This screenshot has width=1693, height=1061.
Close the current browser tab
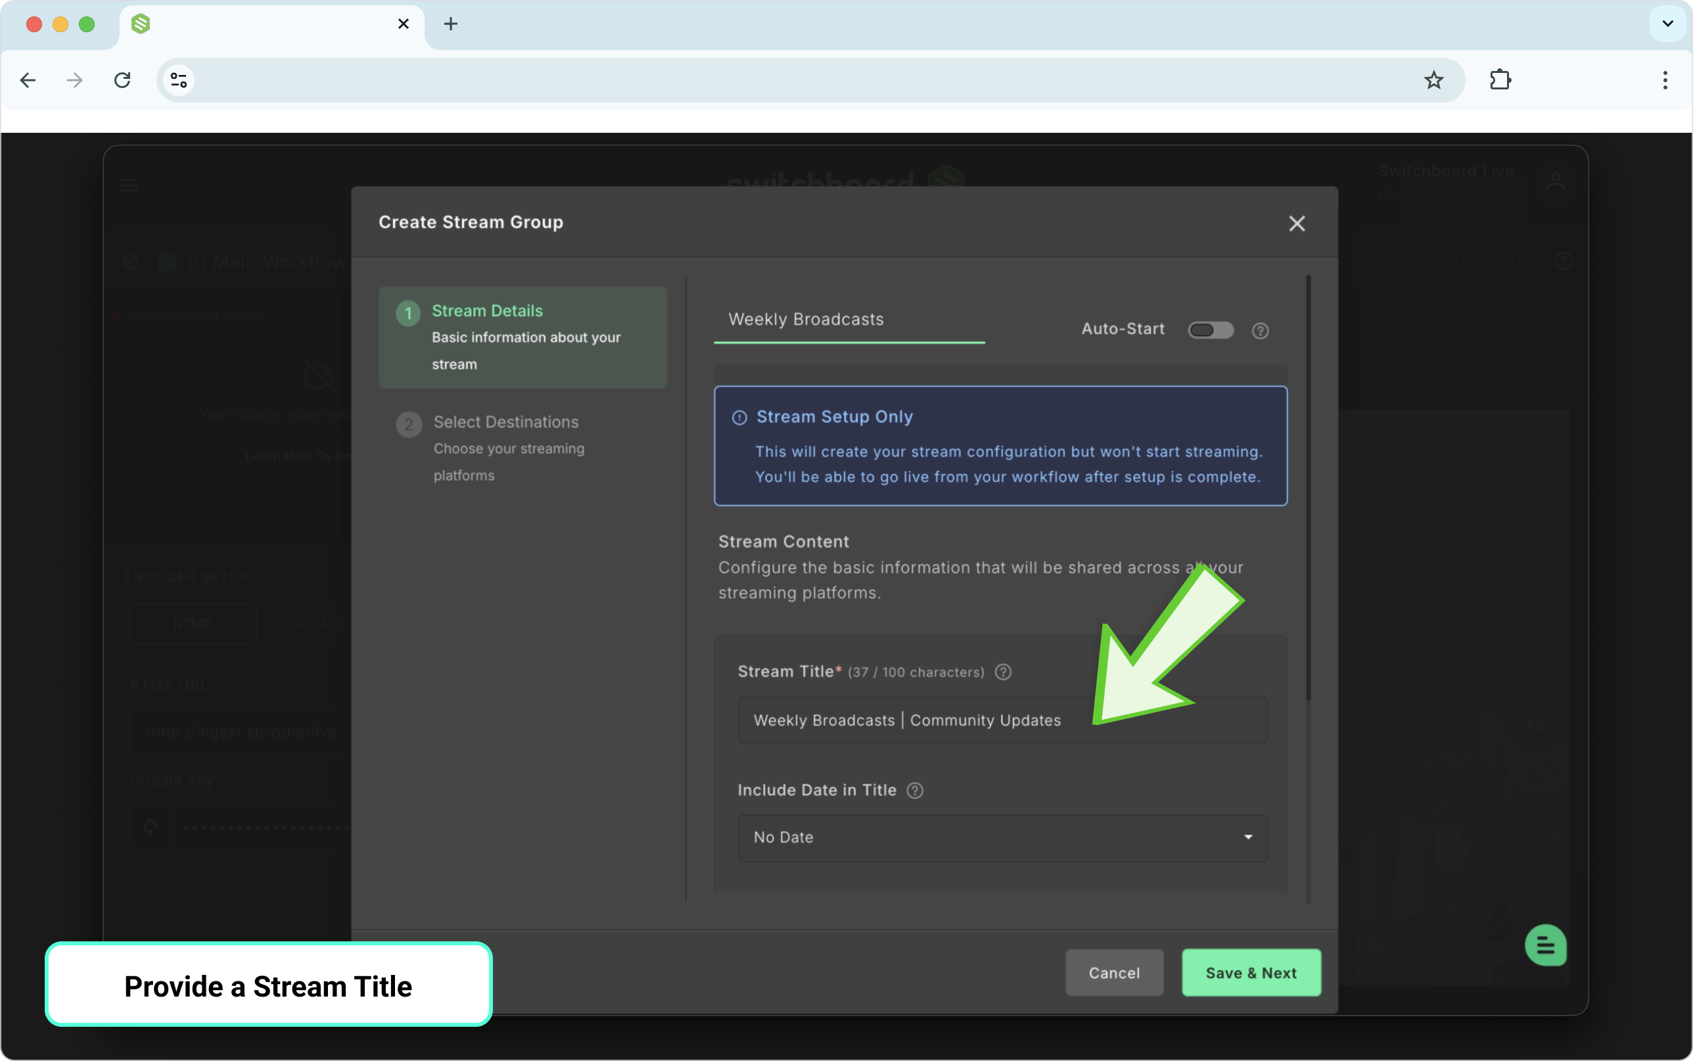[404, 24]
